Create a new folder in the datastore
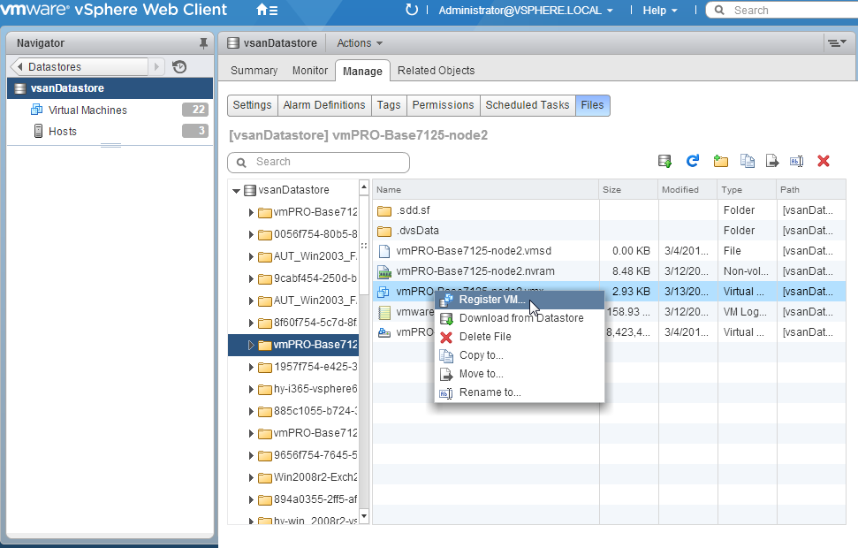Screen dimensions: 858x548 click(x=720, y=162)
